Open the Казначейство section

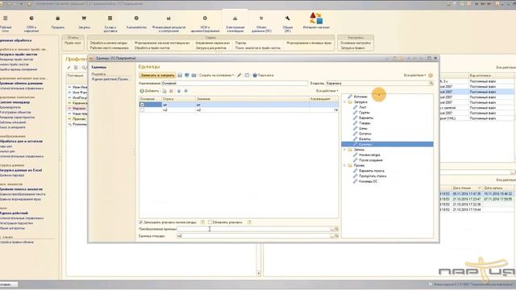[136, 23]
